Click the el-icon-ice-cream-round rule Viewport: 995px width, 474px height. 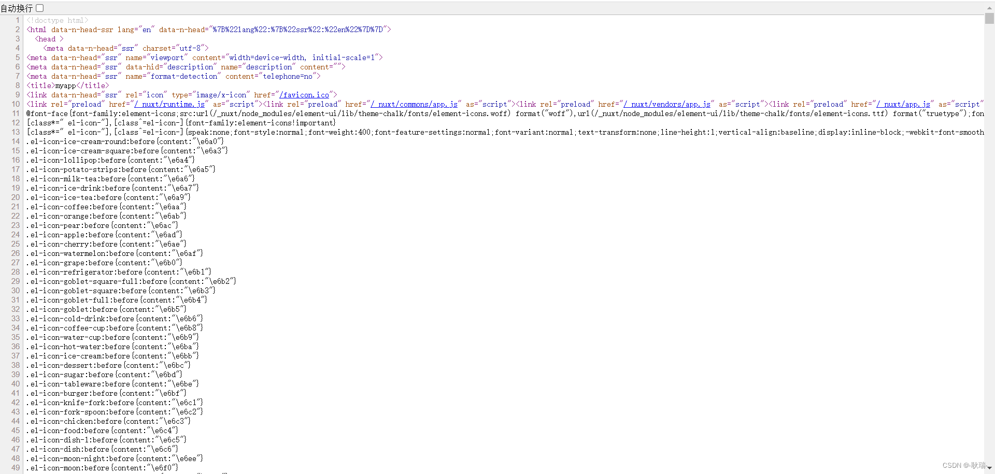[125, 141]
